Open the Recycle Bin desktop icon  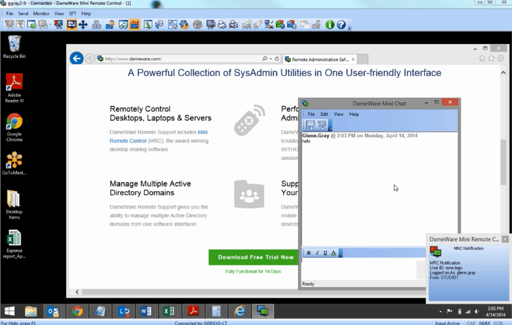[x=15, y=47]
